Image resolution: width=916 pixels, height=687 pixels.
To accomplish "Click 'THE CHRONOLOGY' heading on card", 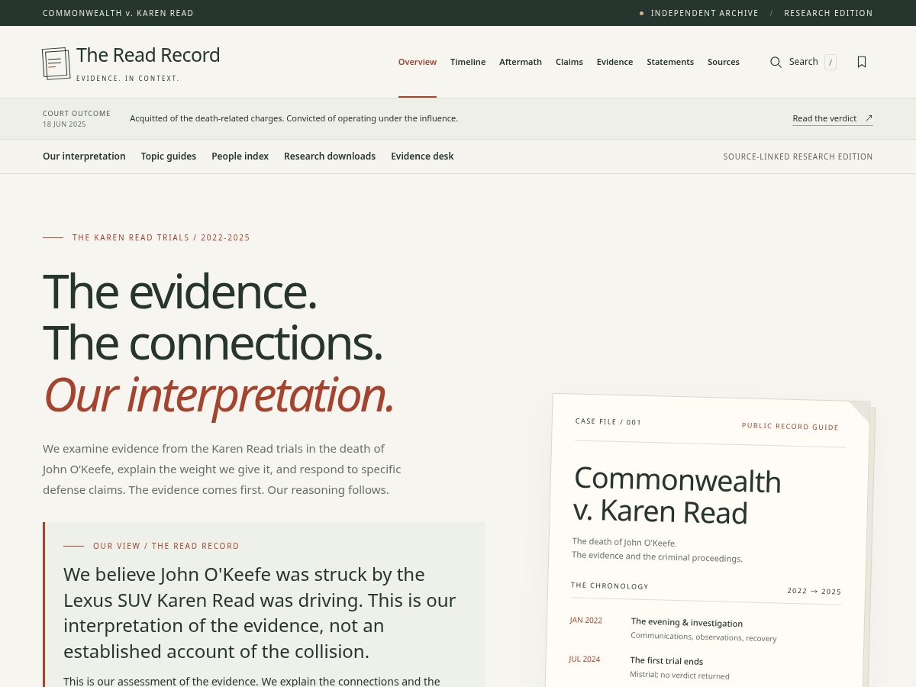I will [x=610, y=586].
